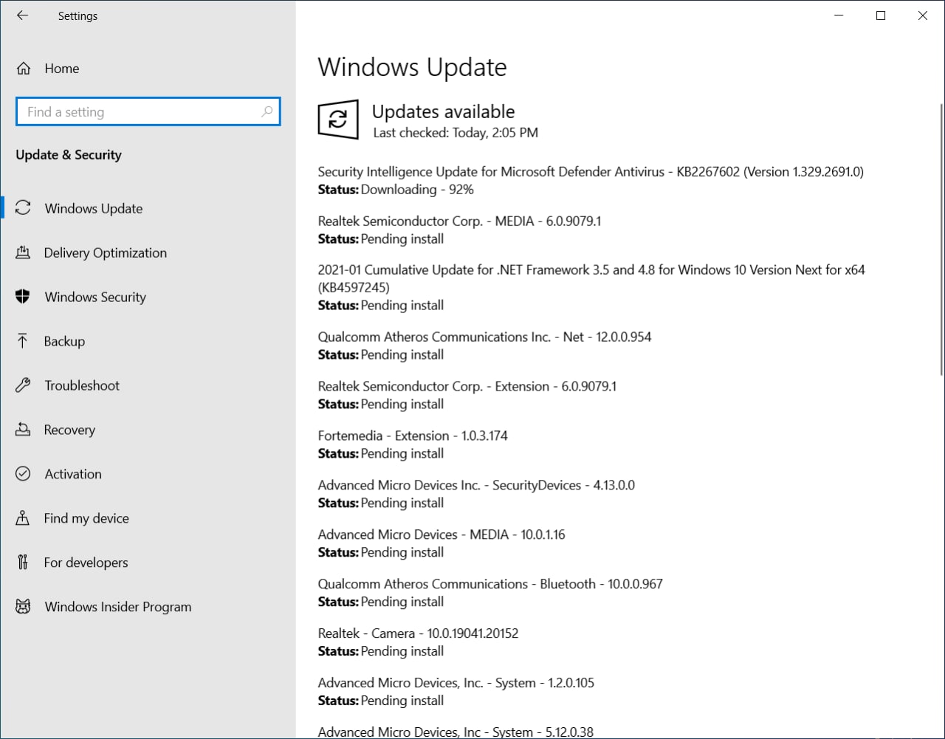The image size is (945, 739).
Task: Click the Windows Insider Program cat icon
Action: point(24,607)
